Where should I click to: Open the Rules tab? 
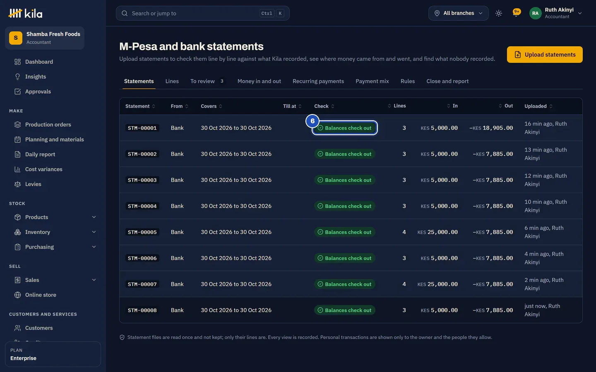[x=408, y=81]
